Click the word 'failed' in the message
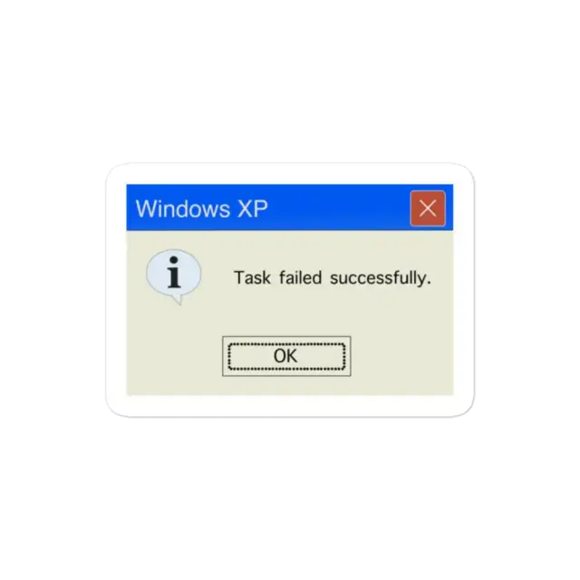Screen dimensions: 580x580 click(300, 278)
